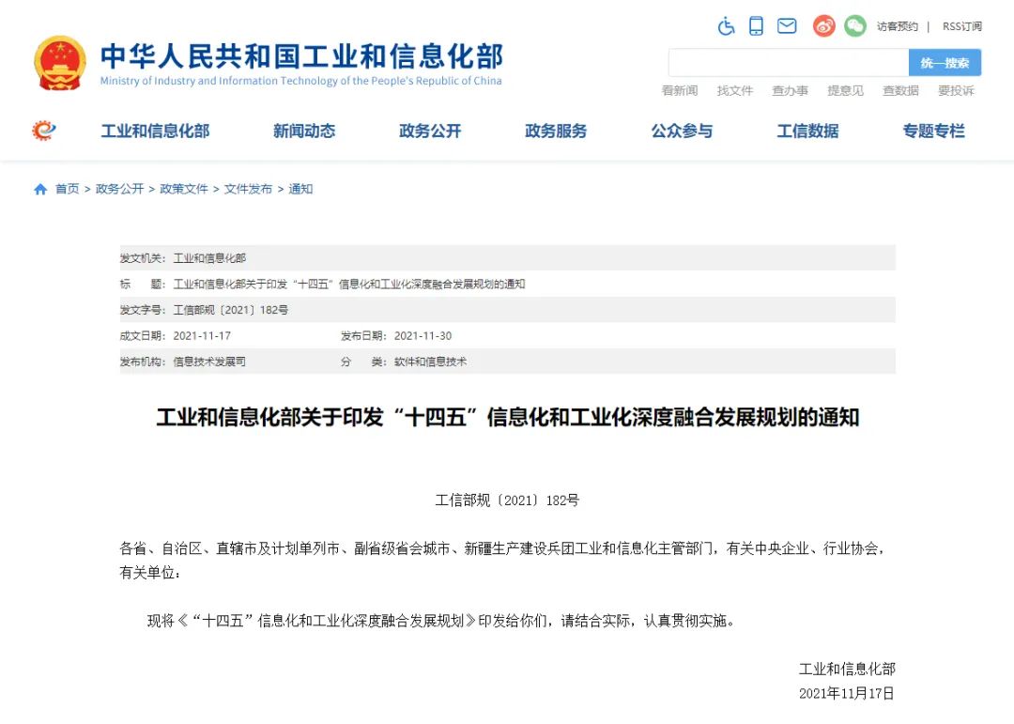
Task: Open the RSS订阅 link
Action: click(x=962, y=26)
